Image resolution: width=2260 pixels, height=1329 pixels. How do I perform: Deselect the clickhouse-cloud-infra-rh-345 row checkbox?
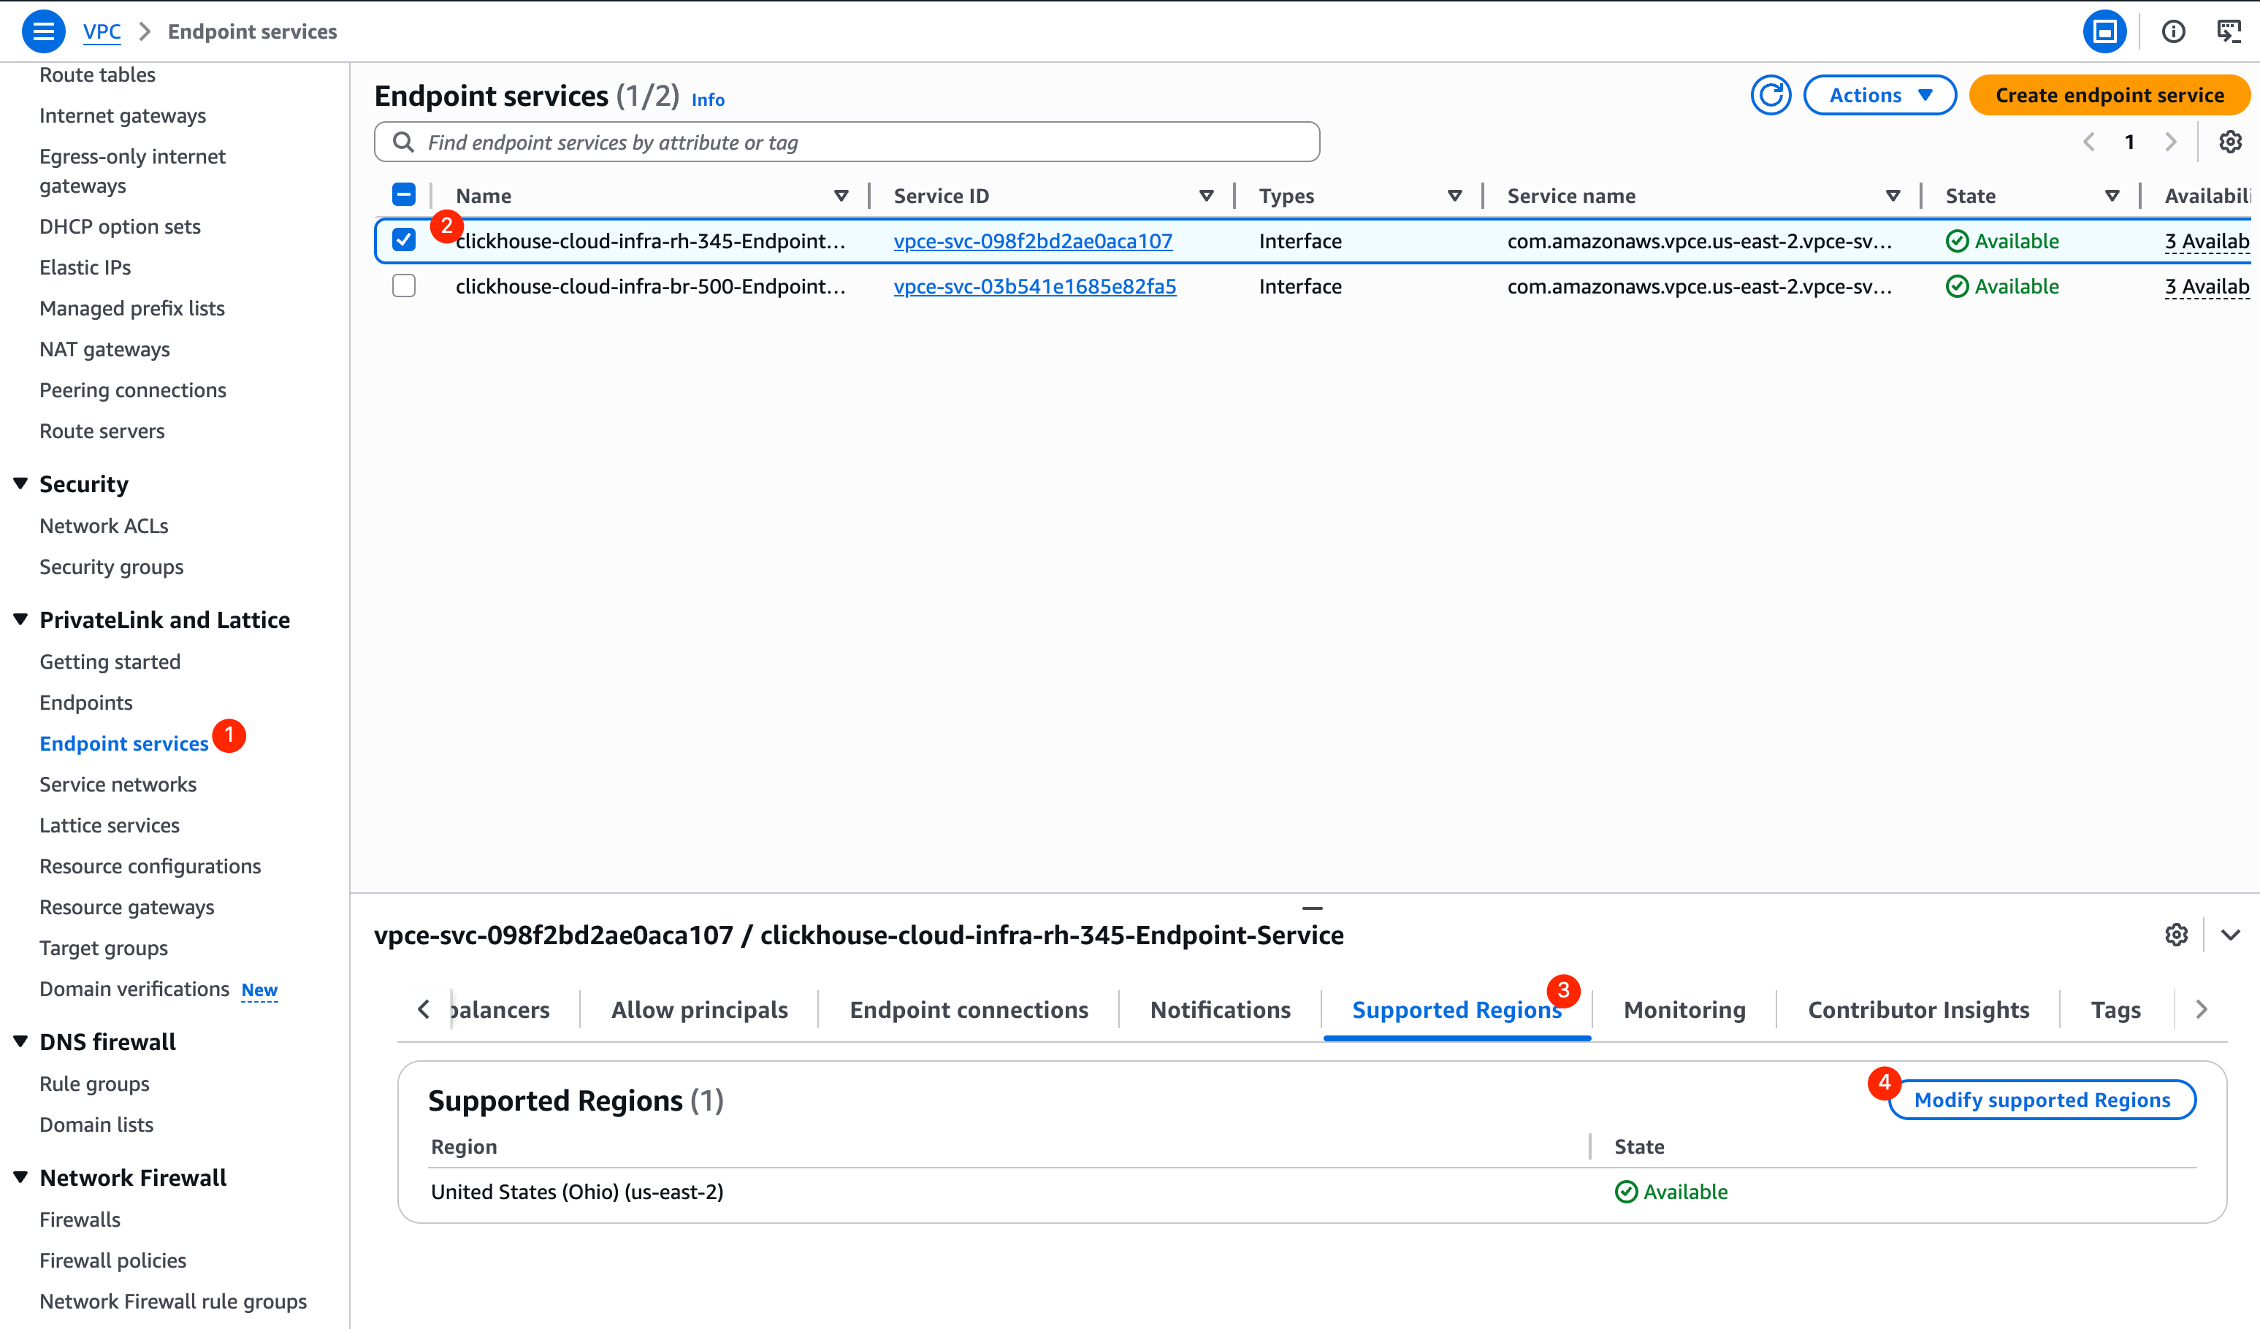tap(403, 240)
